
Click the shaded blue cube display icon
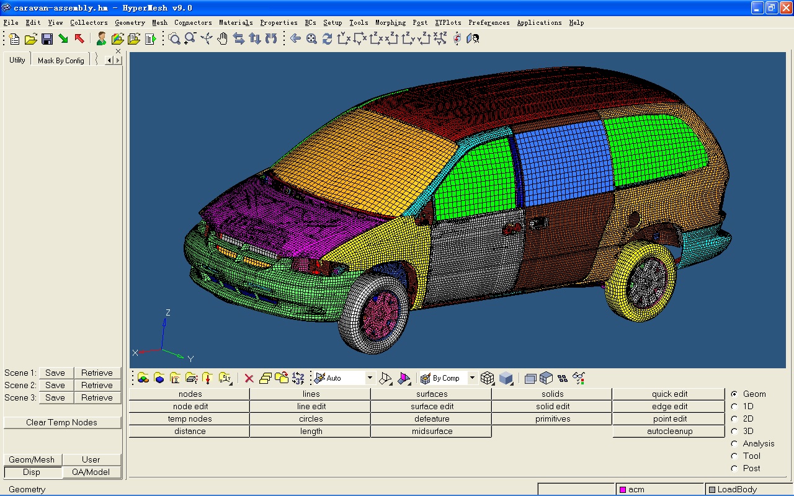[506, 378]
